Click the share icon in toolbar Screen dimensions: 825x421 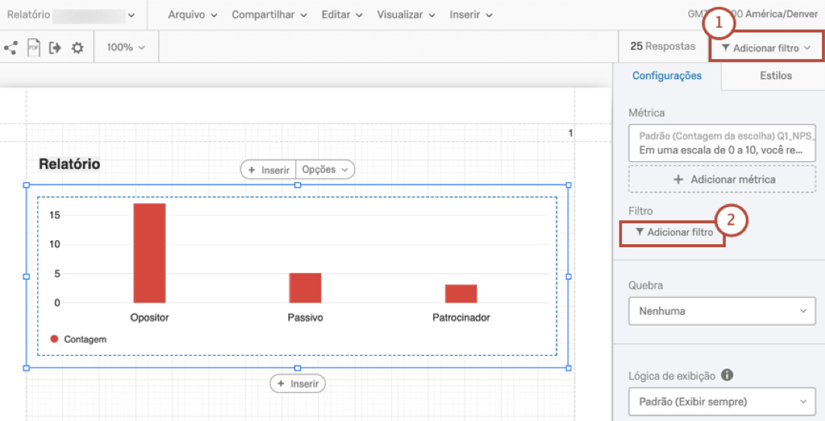[11, 48]
